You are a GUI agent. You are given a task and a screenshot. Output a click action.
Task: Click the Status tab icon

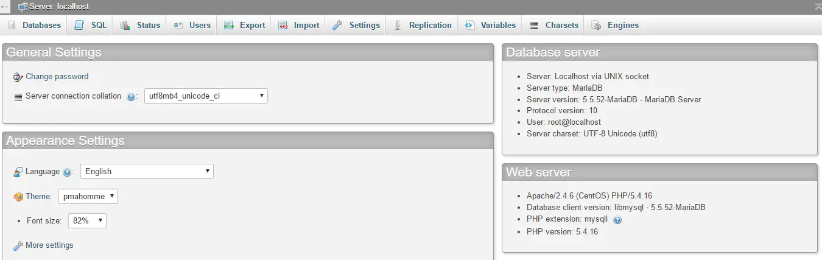125,26
